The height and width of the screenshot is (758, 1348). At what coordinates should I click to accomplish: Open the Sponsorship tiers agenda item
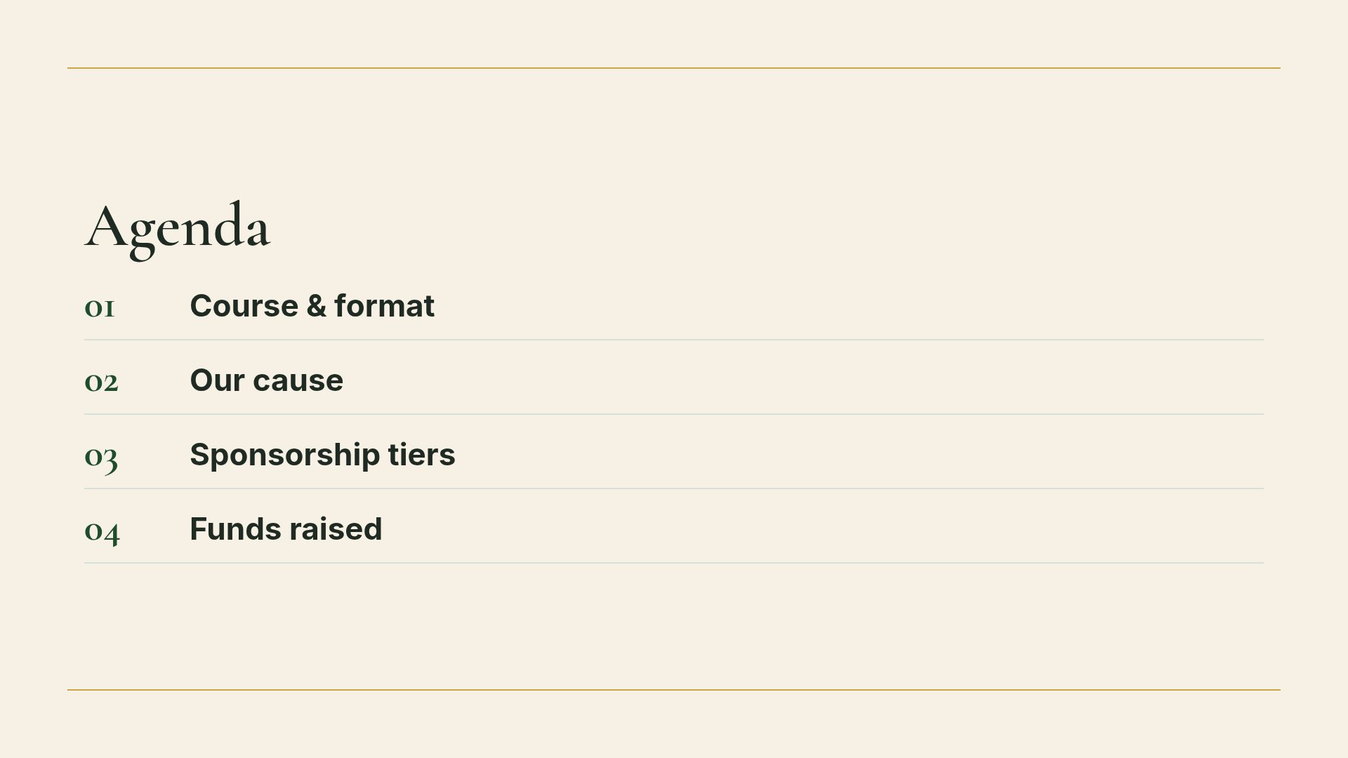coord(322,455)
